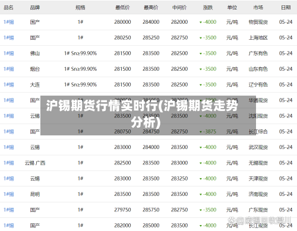Screen dimensions: 297x231
Task: Open the 1#锡 link in the 华通现货 row
Action: pos(9,100)
